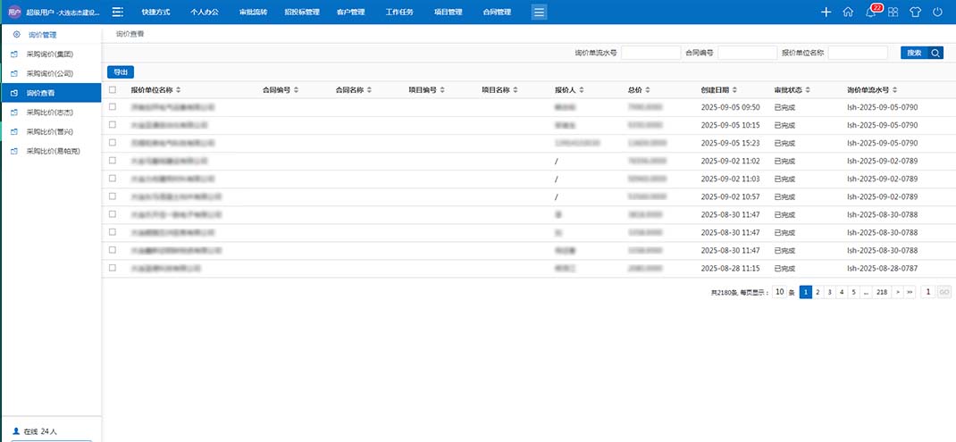The image size is (956, 442).
Task: Toggle the select-all checkbox in table header
Action: click(112, 90)
